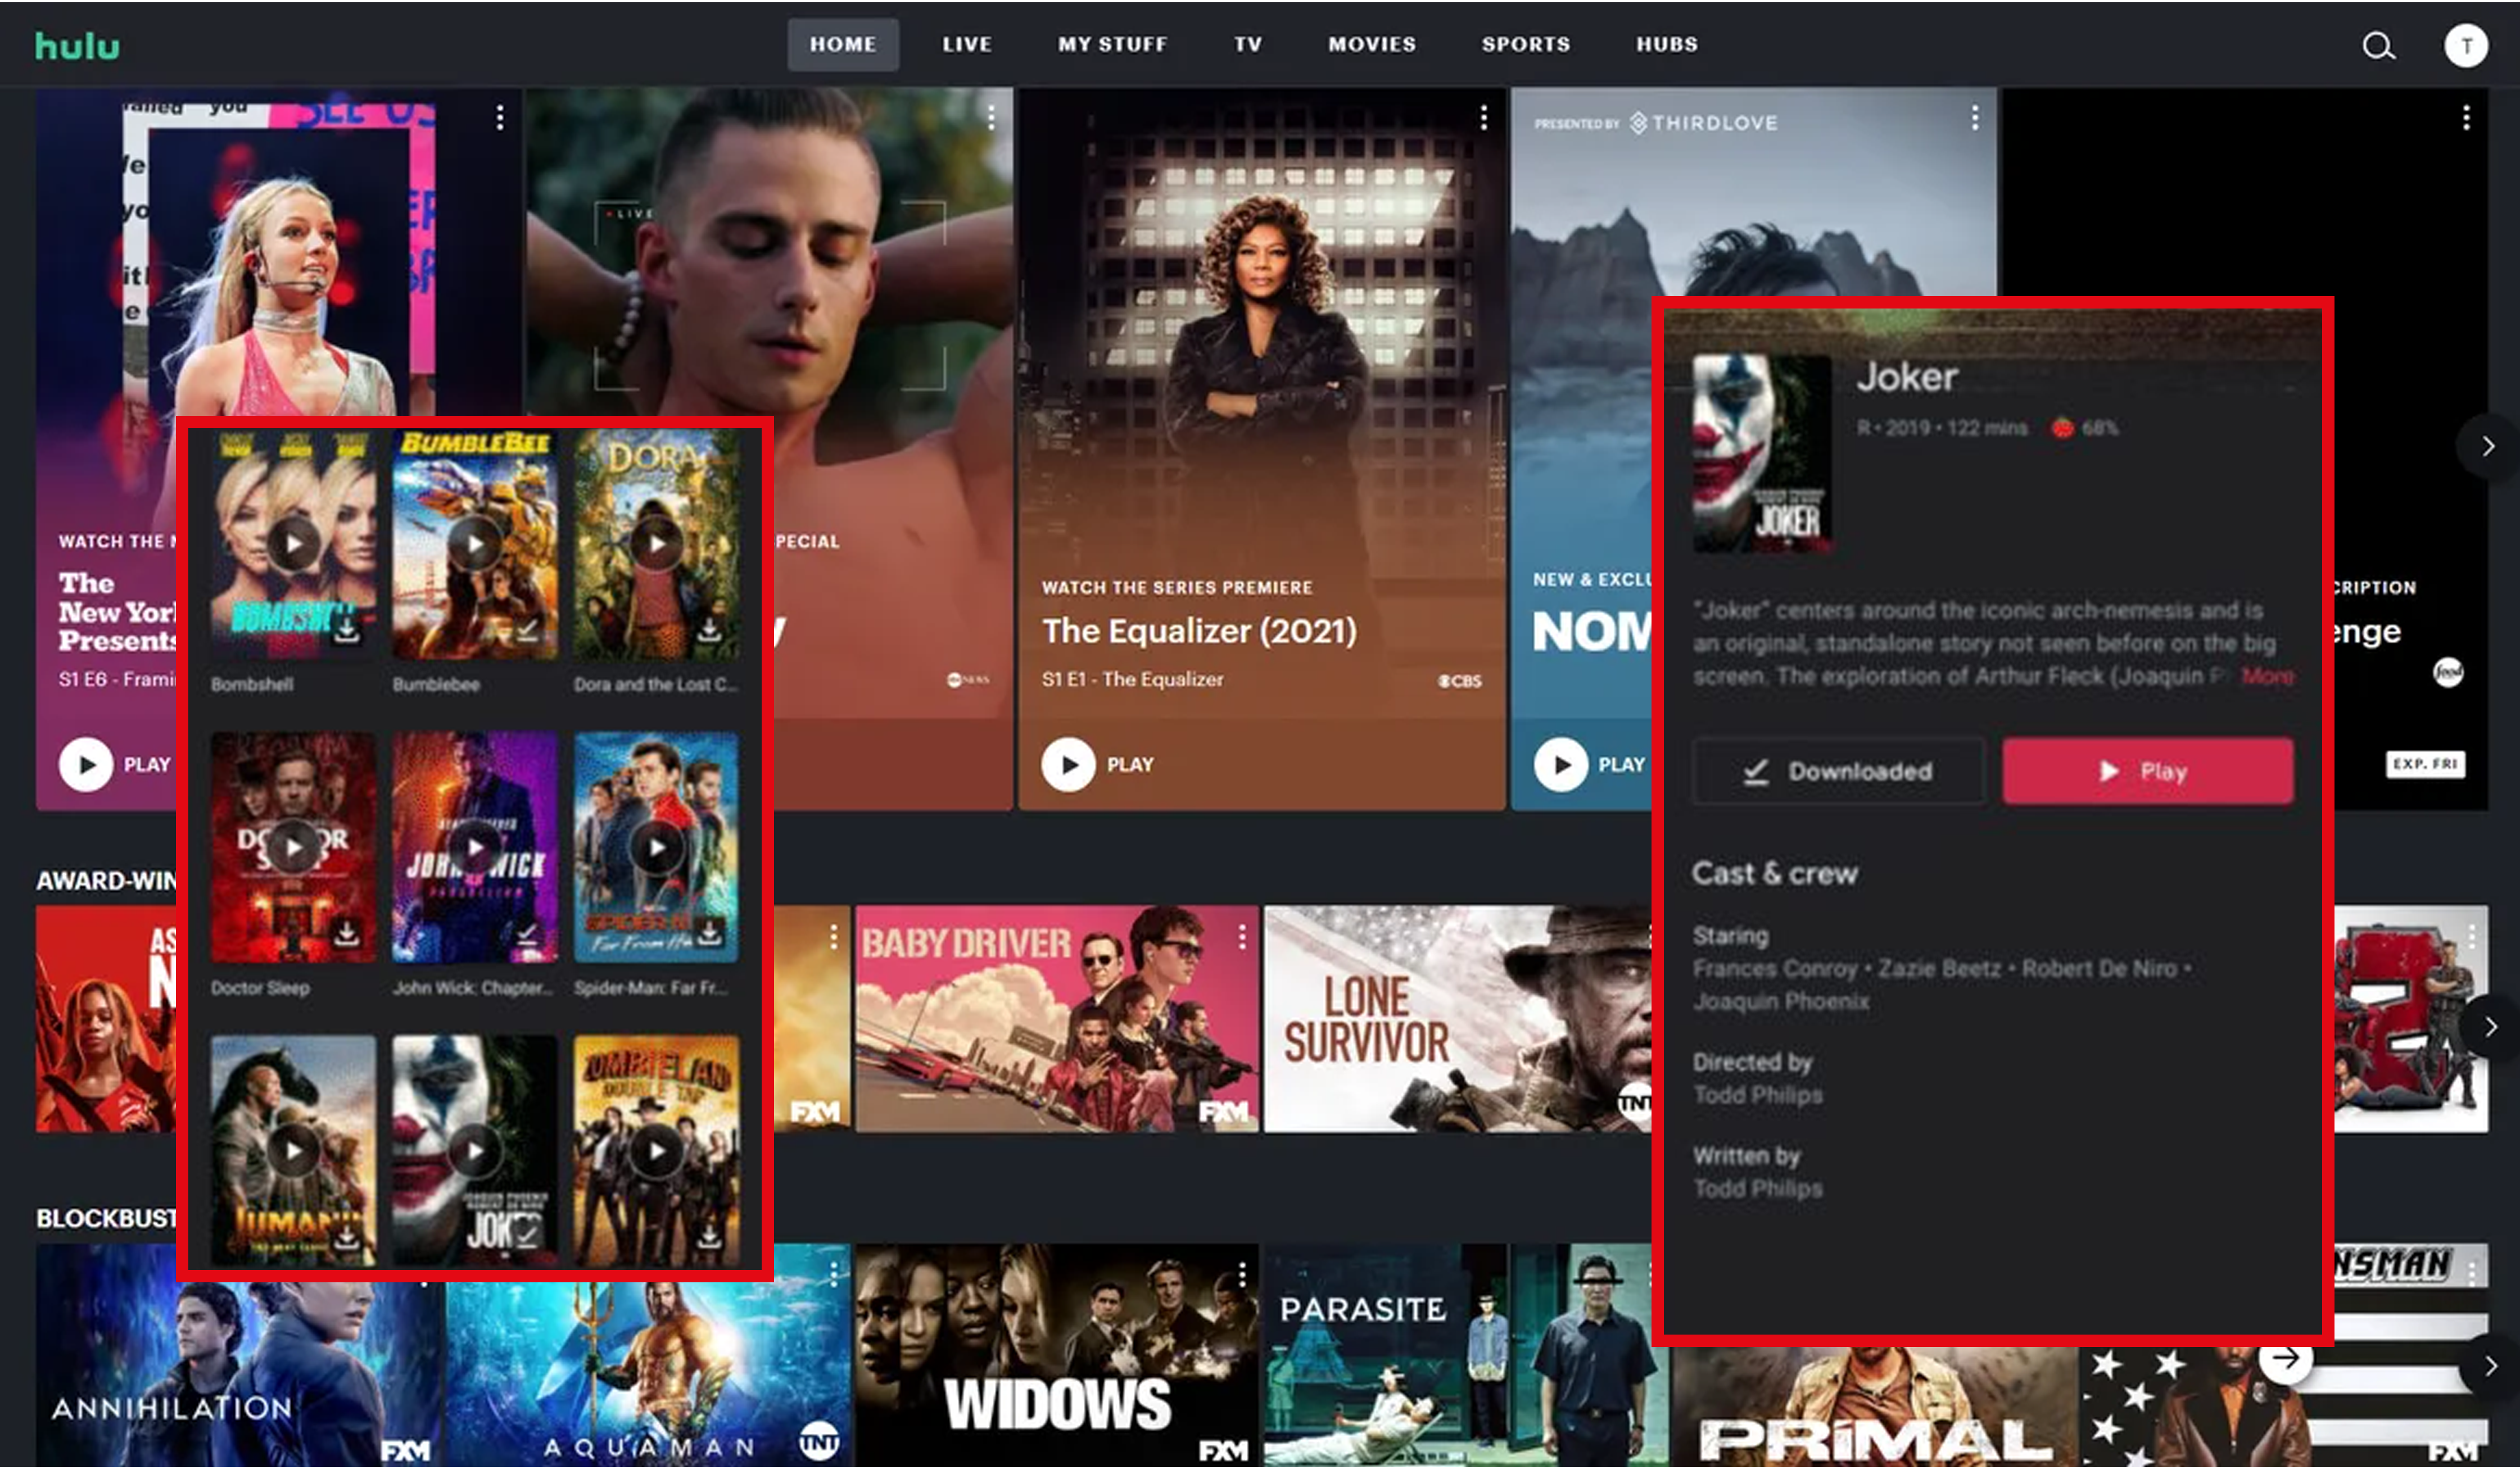Play Dora and the Lost City

[656, 543]
